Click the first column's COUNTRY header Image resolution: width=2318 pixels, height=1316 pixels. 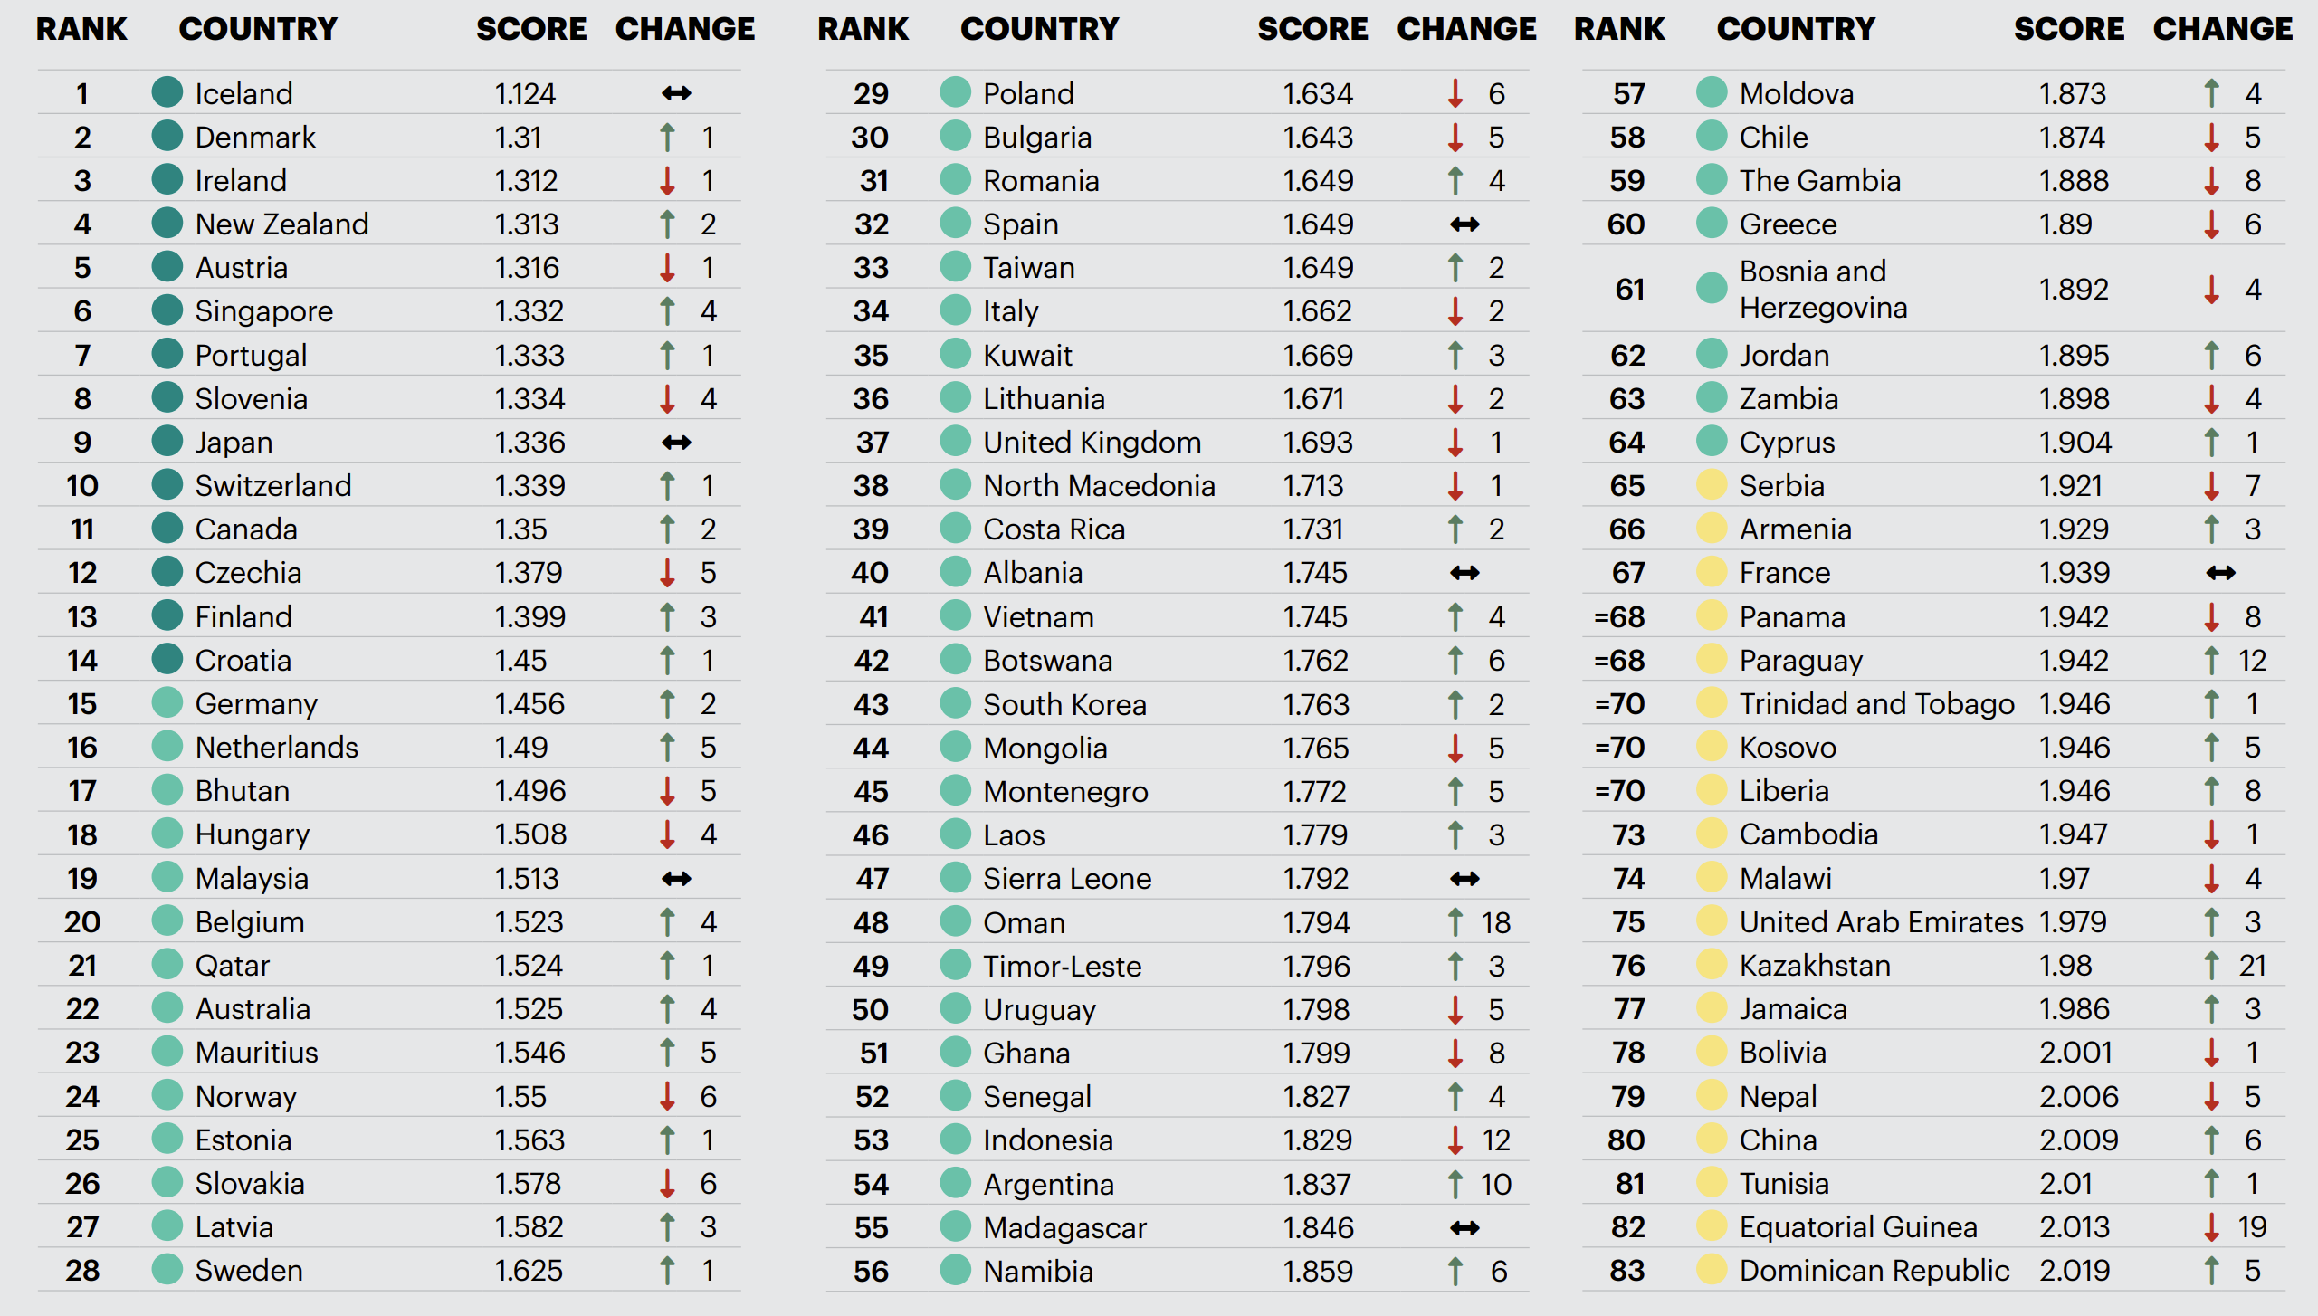tap(258, 29)
